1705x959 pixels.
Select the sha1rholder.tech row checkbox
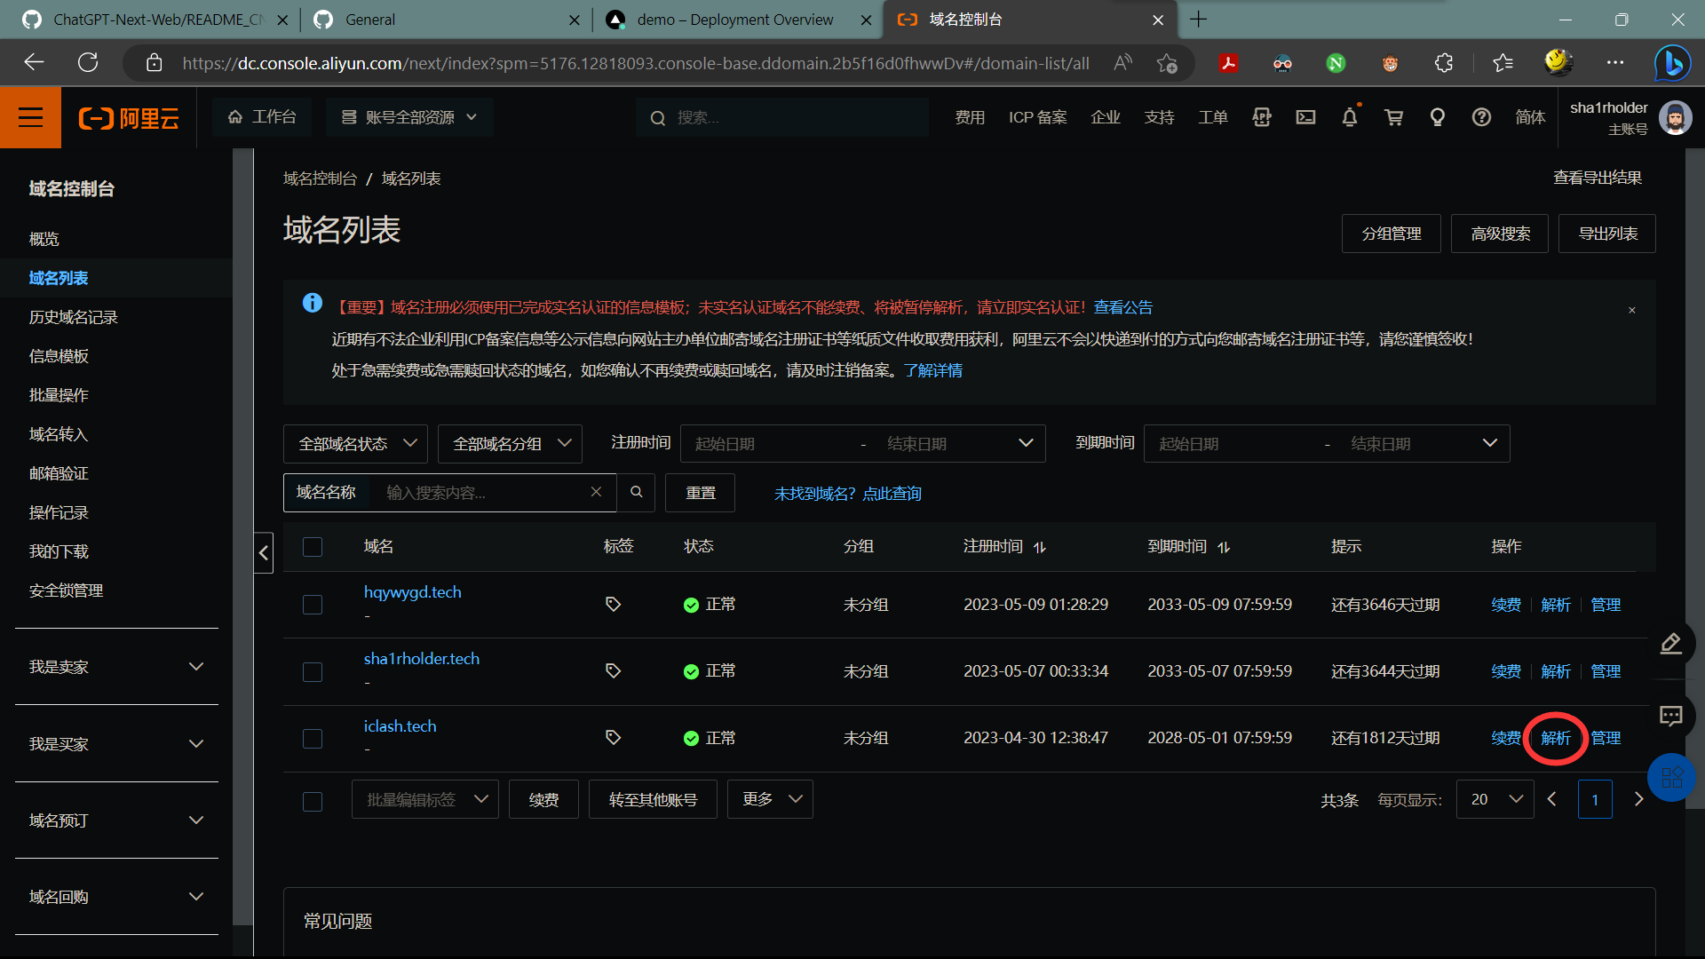click(313, 672)
